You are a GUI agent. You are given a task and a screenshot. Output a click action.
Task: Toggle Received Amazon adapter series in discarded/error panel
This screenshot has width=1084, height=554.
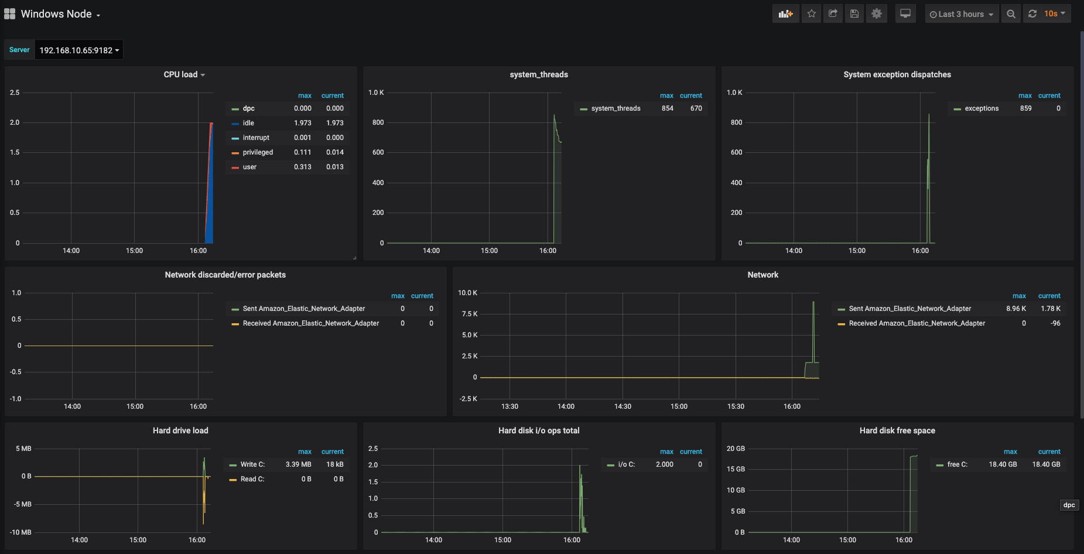point(311,323)
